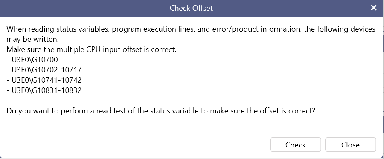
Task: Click the title bar area between the title and the X
Action: coord(291,8)
